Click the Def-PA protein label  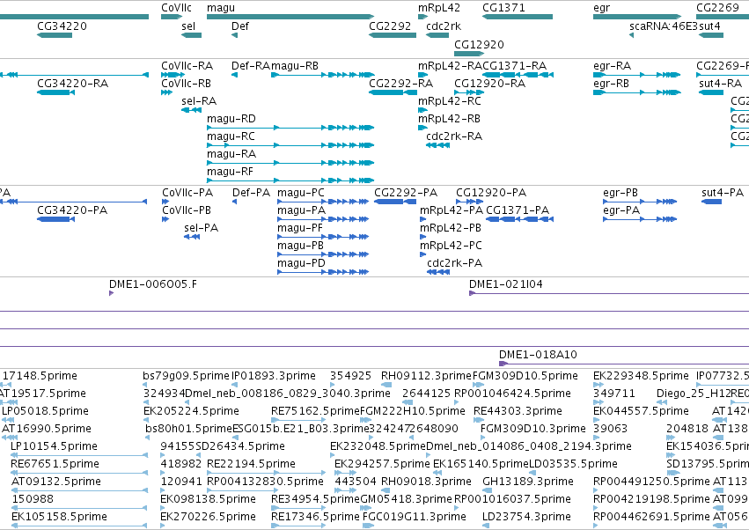(251, 193)
